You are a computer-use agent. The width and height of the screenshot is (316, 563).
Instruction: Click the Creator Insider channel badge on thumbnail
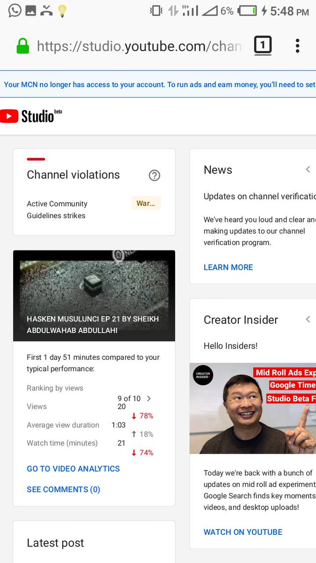pyautogui.click(x=203, y=375)
